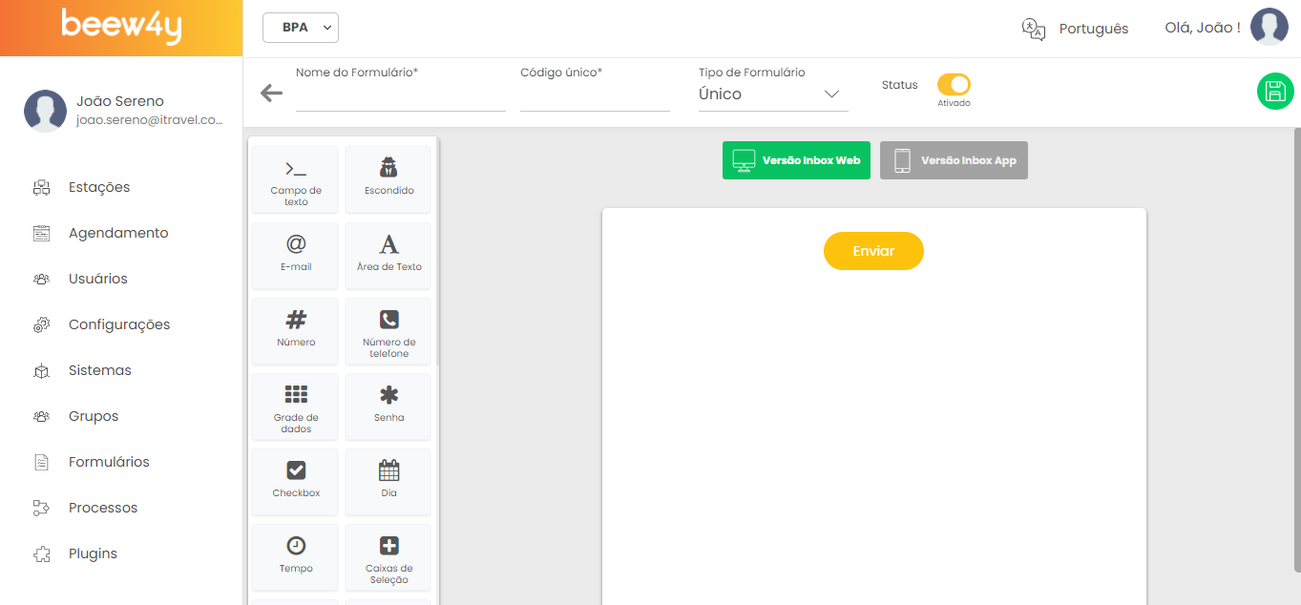
Task: Add the Número de telefone field
Action: [388, 330]
